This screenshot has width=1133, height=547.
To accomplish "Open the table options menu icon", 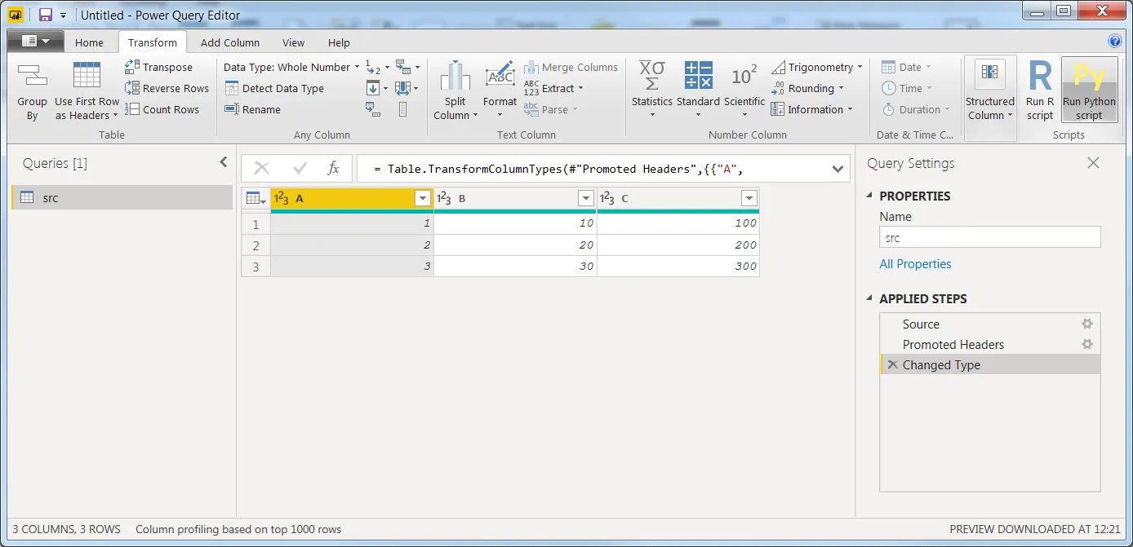I will 255,198.
